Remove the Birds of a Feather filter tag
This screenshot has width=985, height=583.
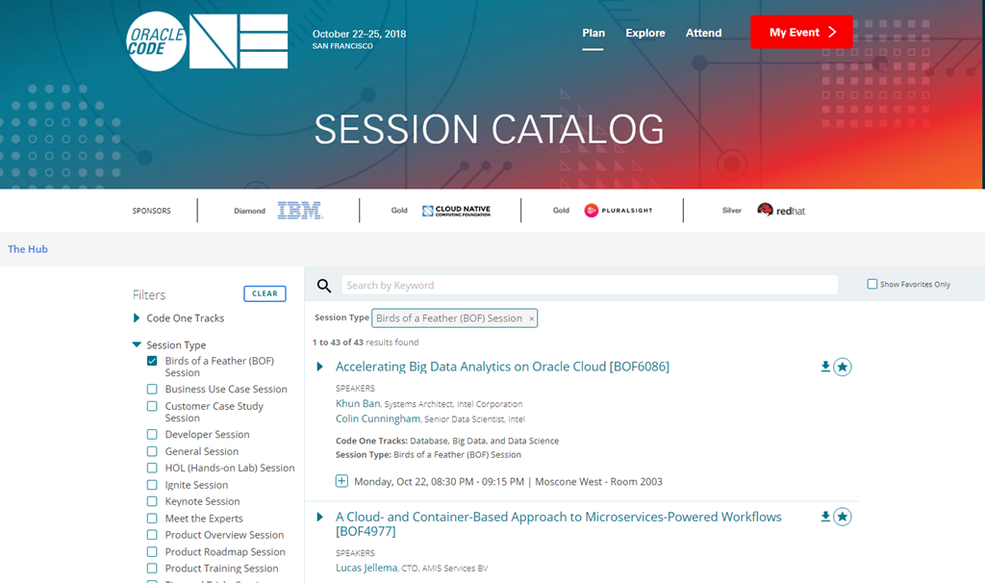click(x=531, y=318)
